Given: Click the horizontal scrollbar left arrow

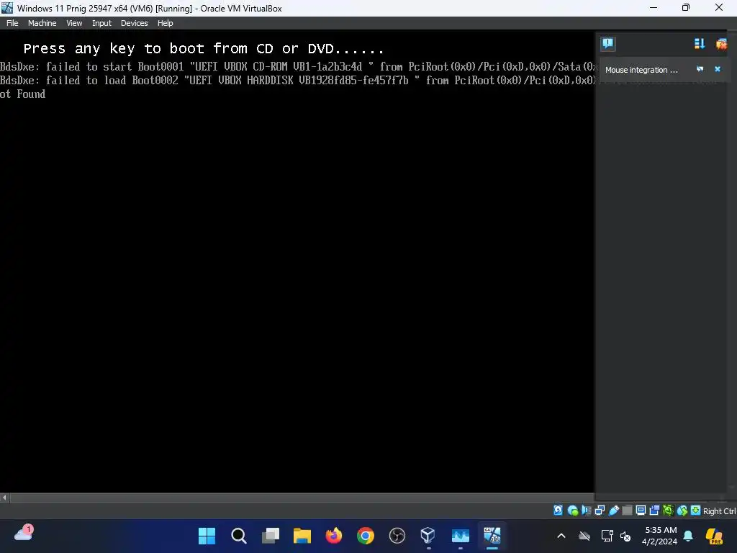Looking at the screenshot, I should pos(4,498).
